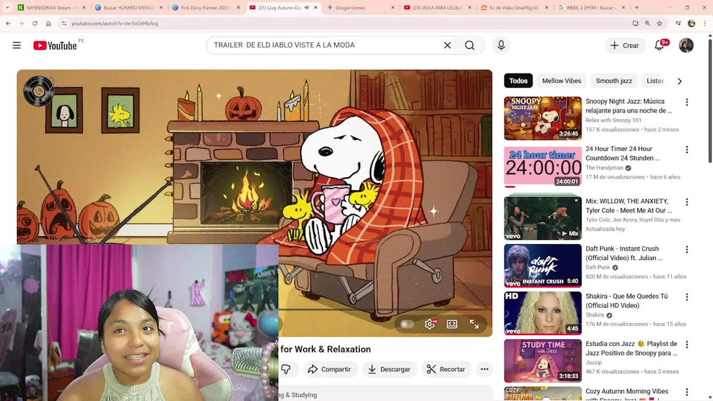Close the Cozy Autumn tab
Screen dimensions: 713x401
tap(316, 8)
